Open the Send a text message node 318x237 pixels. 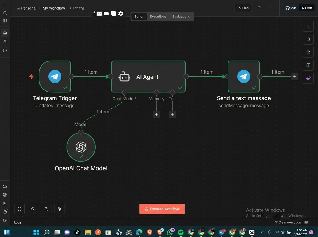point(244,76)
